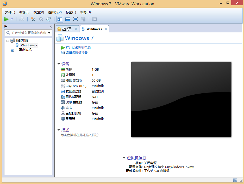Image resolution: width=244 pixels, height=184 pixels.
Task: Open the snapshot manager toolbar icon
Action: 49,19
